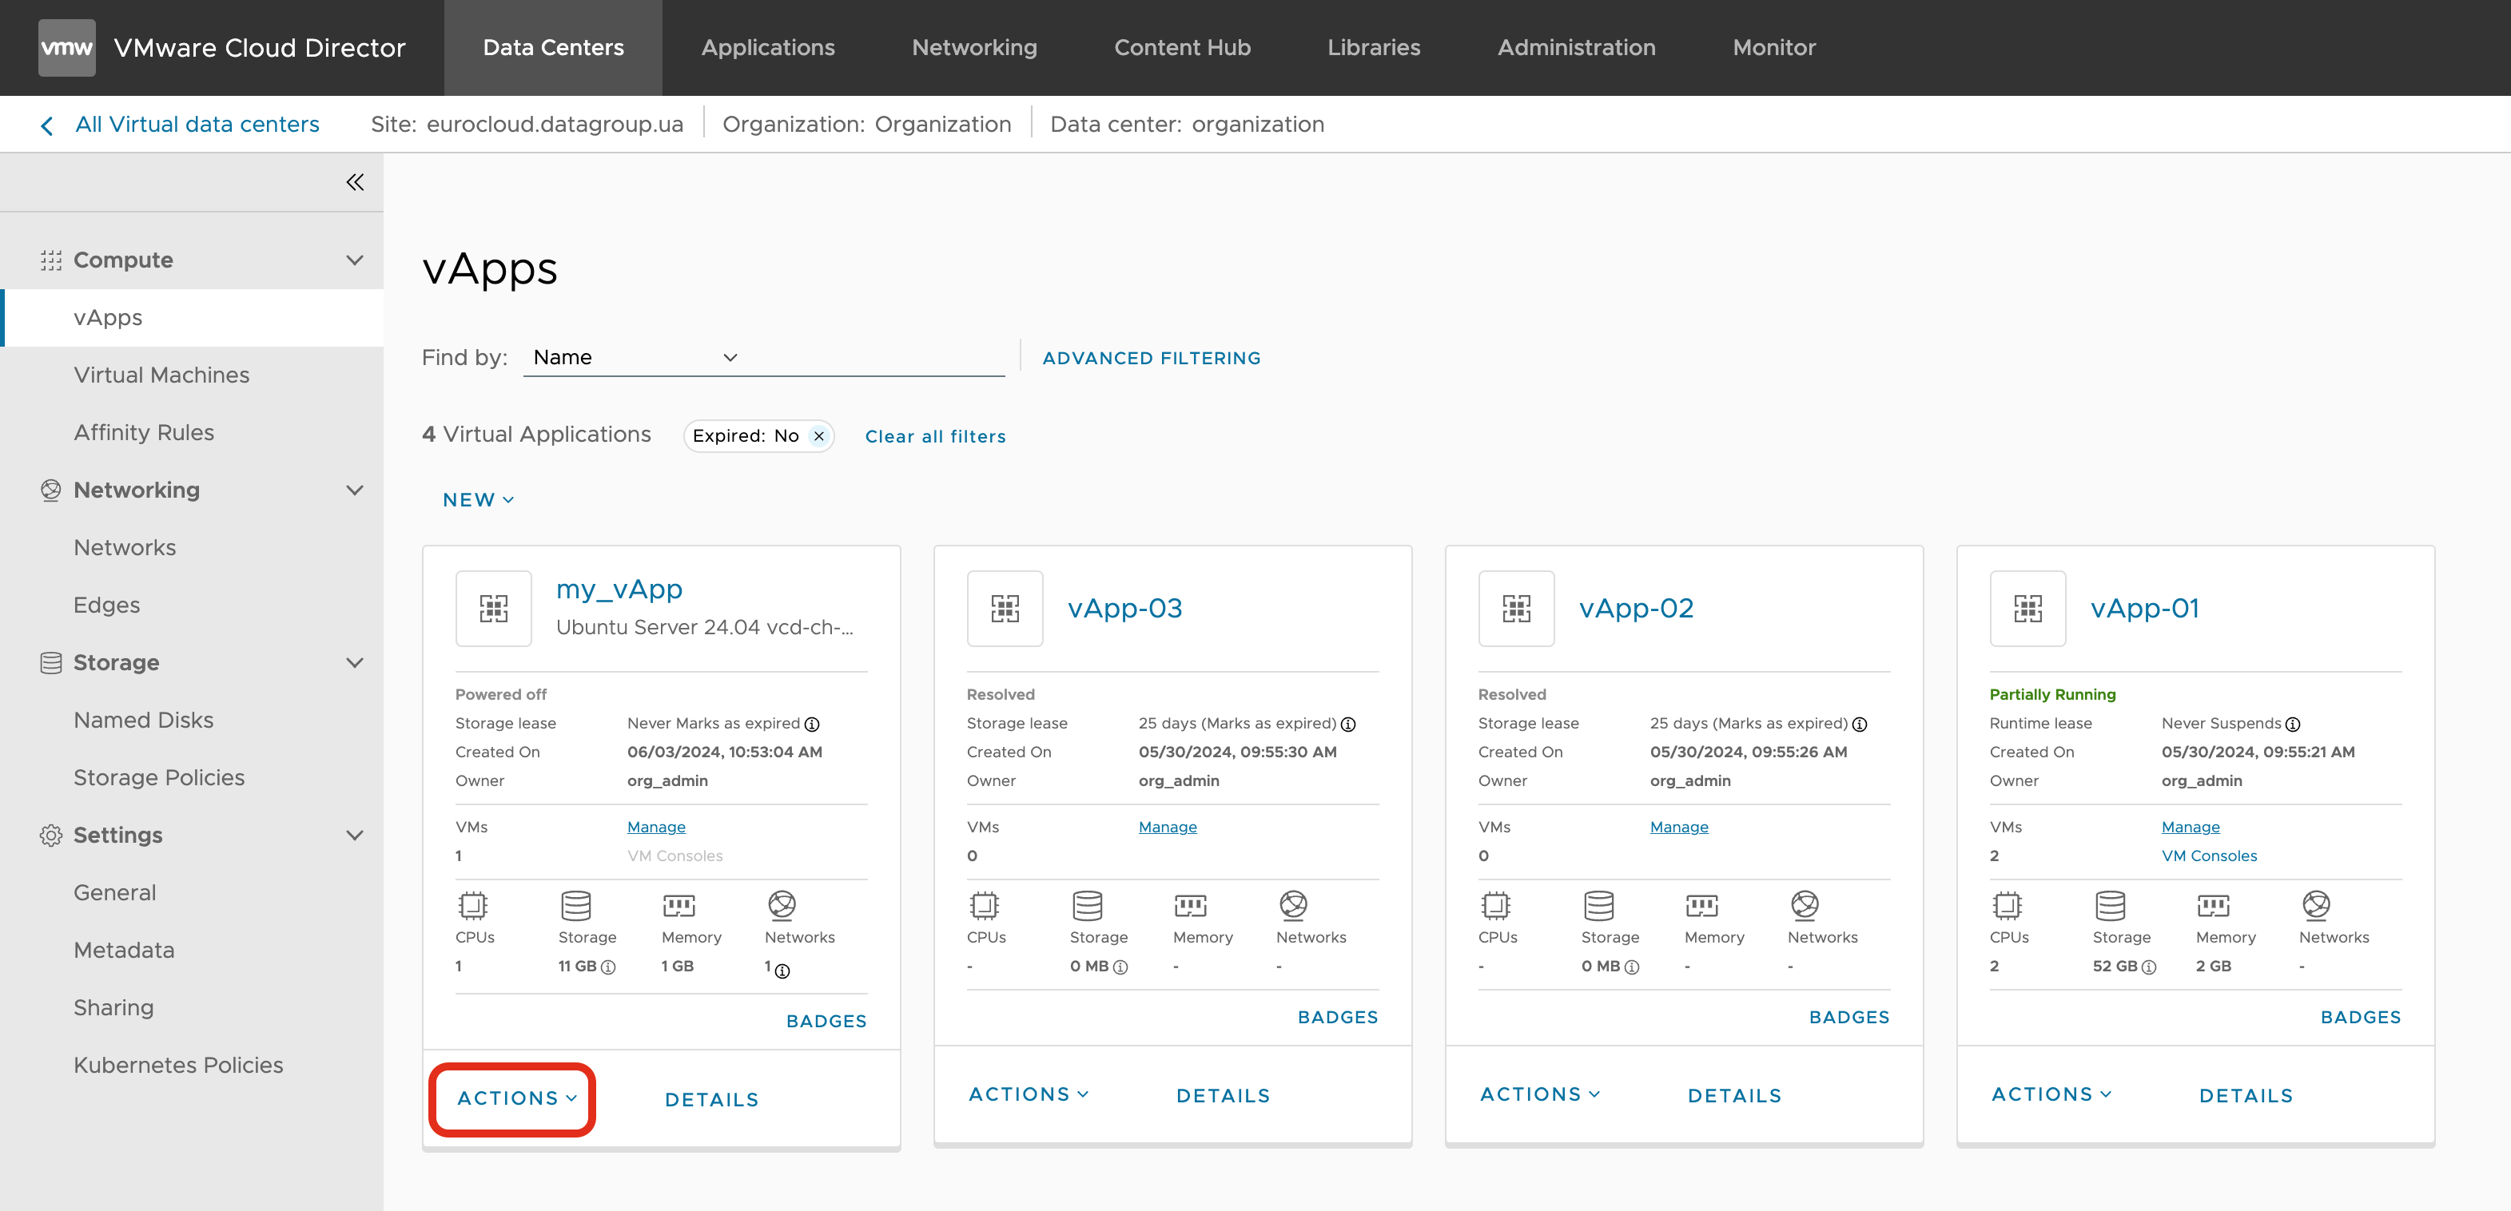Open DETAILS for my_vApp
Image resolution: width=2511 pixels, height=1211 pixels.
tap(711, 1100)
